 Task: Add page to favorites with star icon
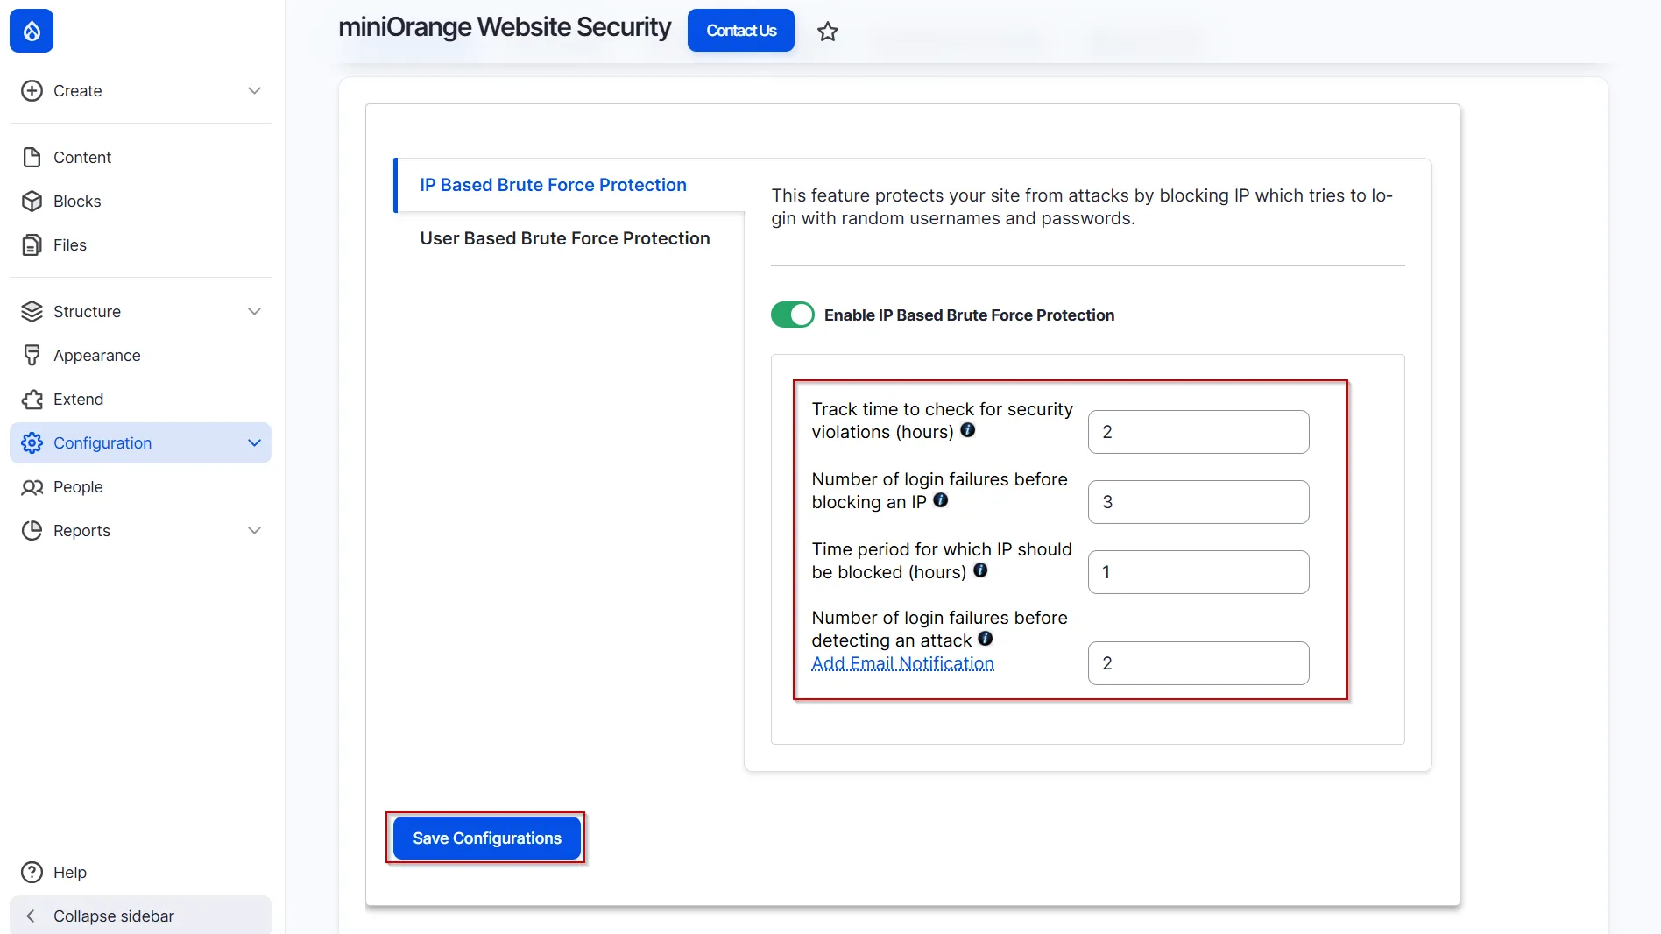[x=828, y=32]
